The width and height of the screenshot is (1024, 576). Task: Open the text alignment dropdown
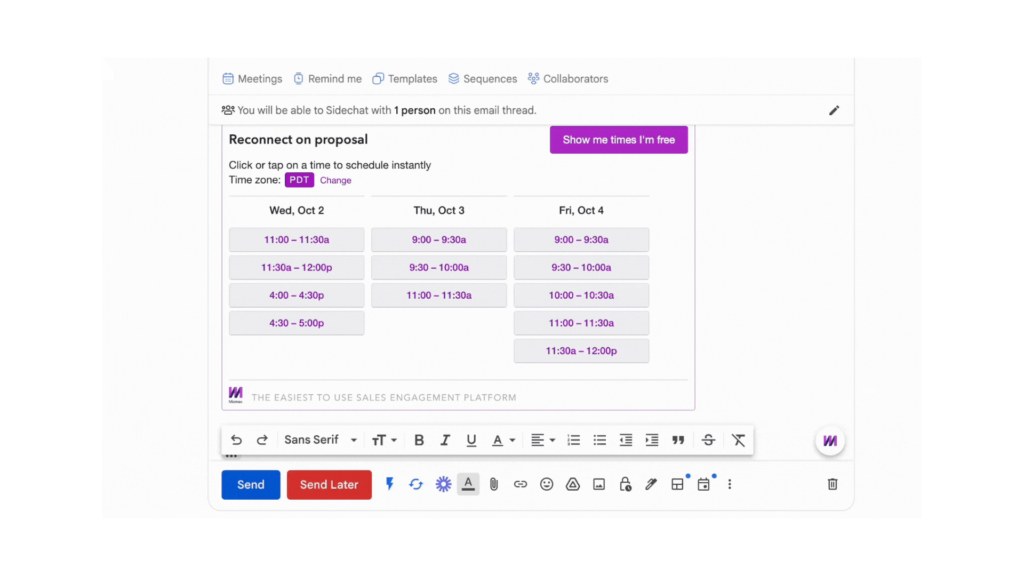[x=543, y=440]
